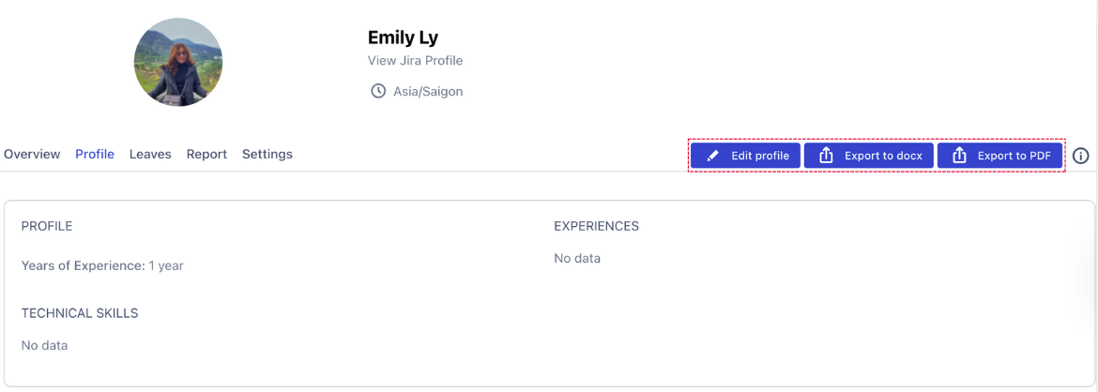Viewport: 1098px width, 392px height.
Task: Click the share icon beside Export to docx
Action: pos(826,156)
